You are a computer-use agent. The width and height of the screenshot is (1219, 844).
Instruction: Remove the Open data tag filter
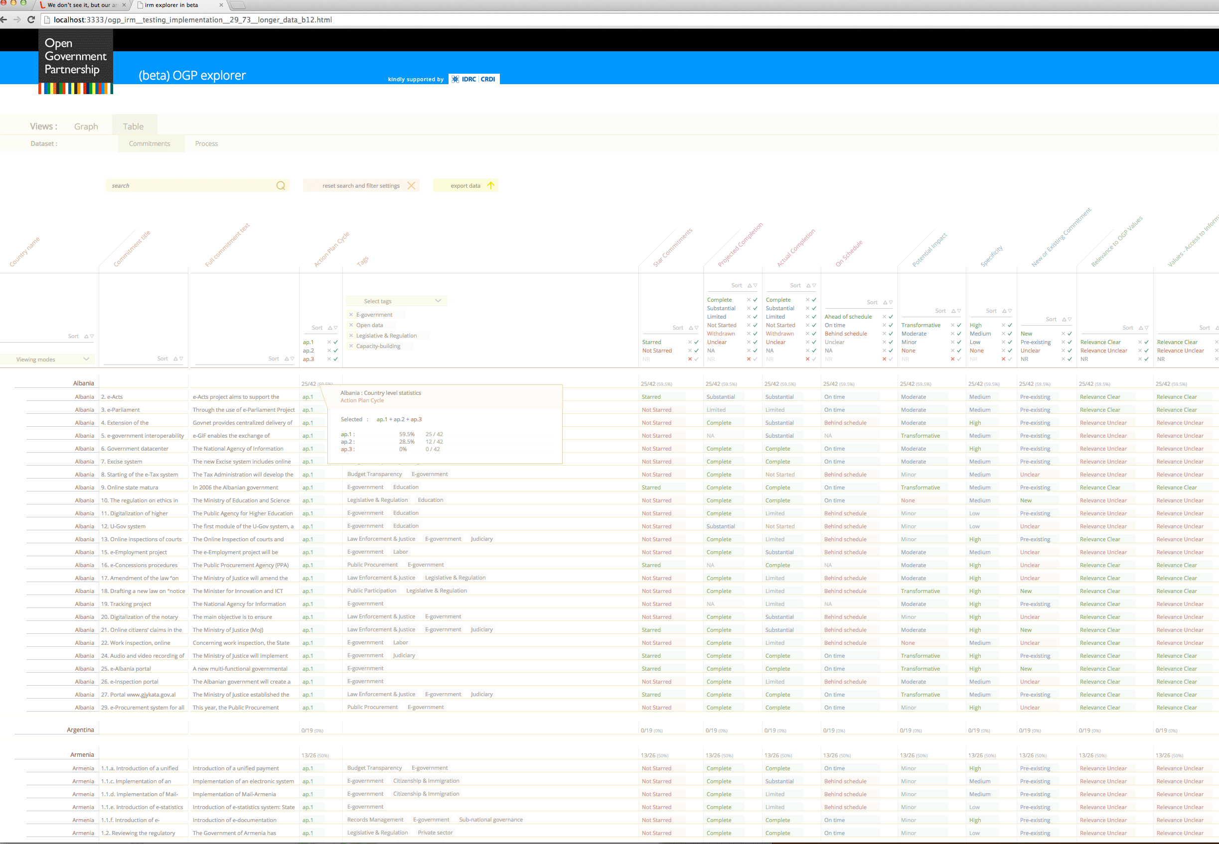[351, 325]
